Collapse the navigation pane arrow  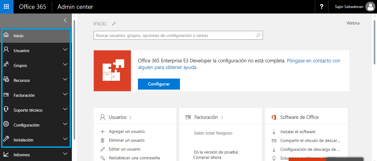[x=65, y=20]
